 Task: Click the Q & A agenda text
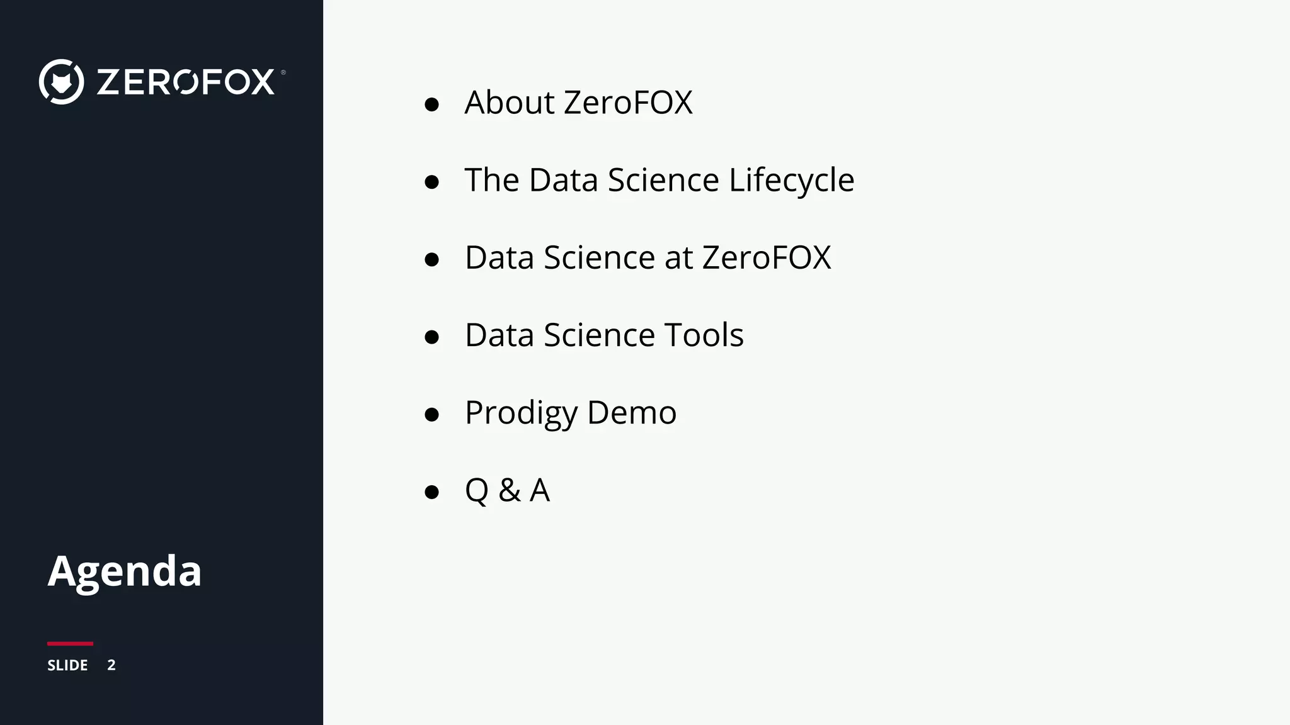coord(507,490)
